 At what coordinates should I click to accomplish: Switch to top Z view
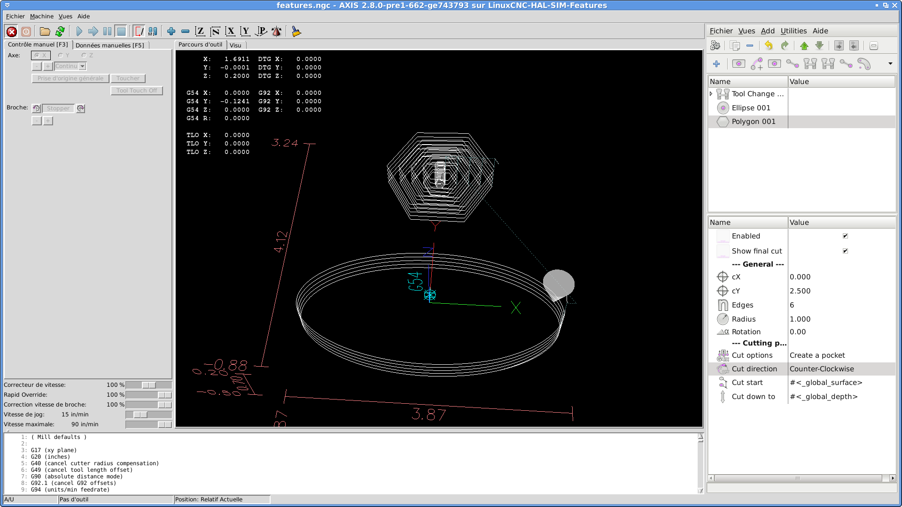[x=200, y=31]
